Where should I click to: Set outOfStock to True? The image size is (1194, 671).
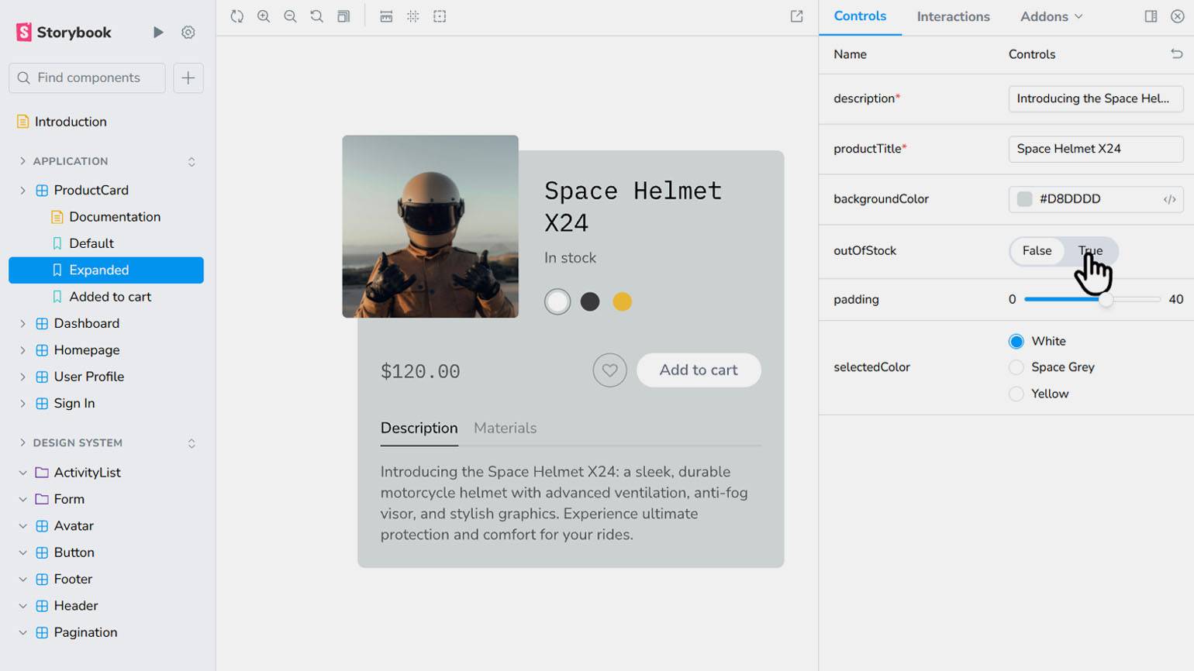coord(1090,250)
